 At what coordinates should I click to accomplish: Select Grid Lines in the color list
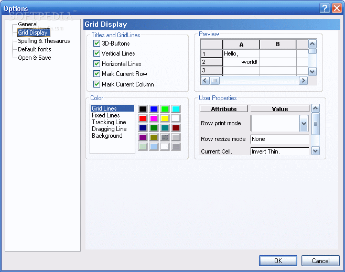tap(112, 108)
